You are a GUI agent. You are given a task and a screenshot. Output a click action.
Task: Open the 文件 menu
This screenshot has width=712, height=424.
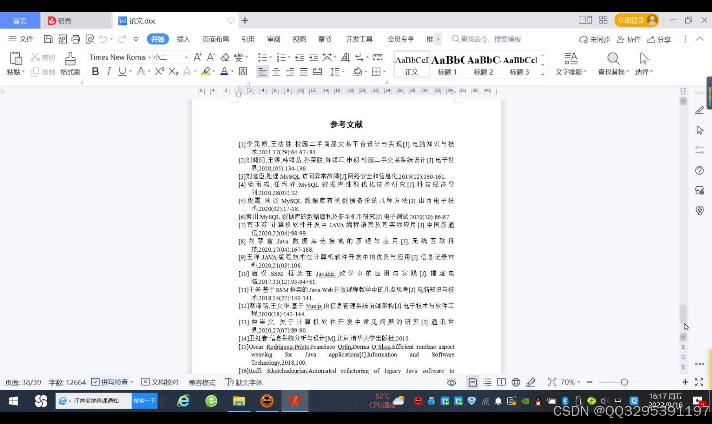tap(21, 39)
